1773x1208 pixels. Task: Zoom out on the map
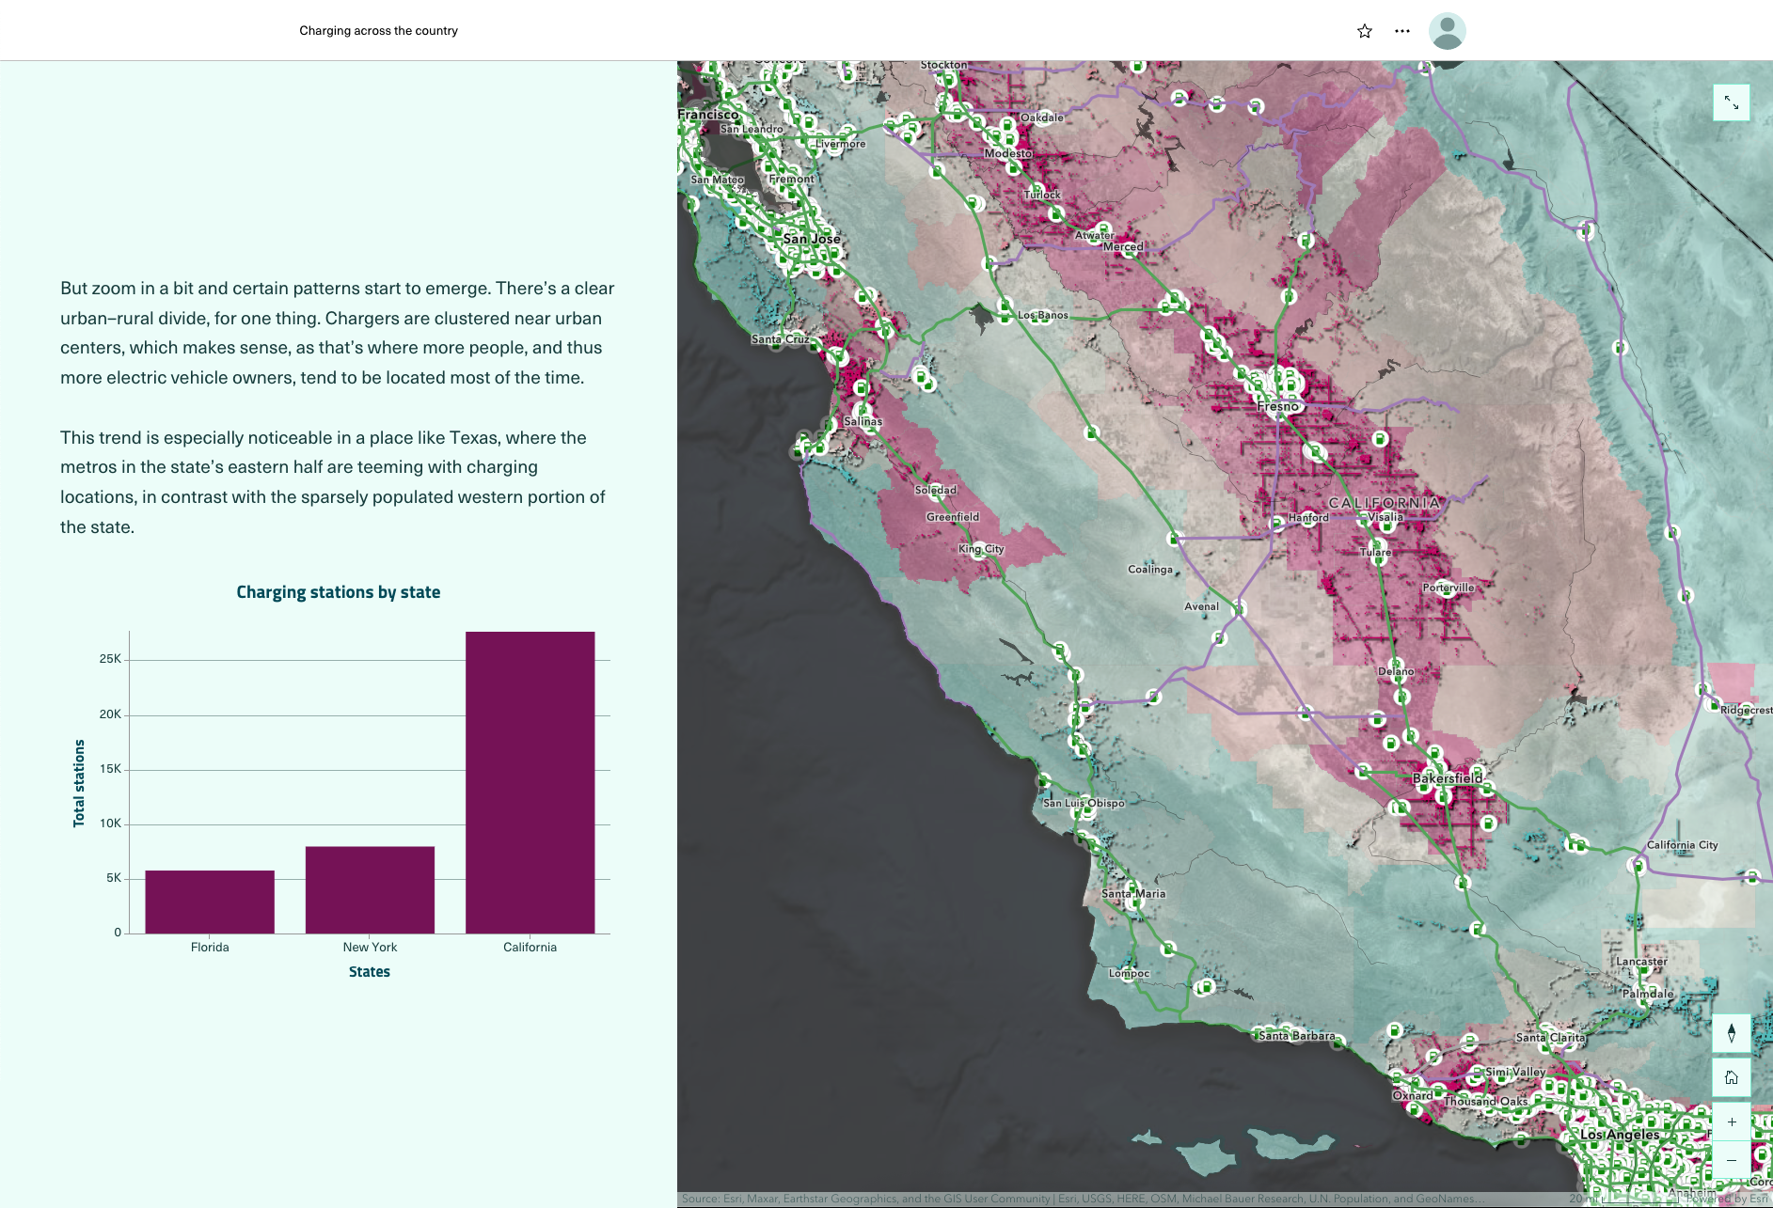(x=1731, y=1160)
